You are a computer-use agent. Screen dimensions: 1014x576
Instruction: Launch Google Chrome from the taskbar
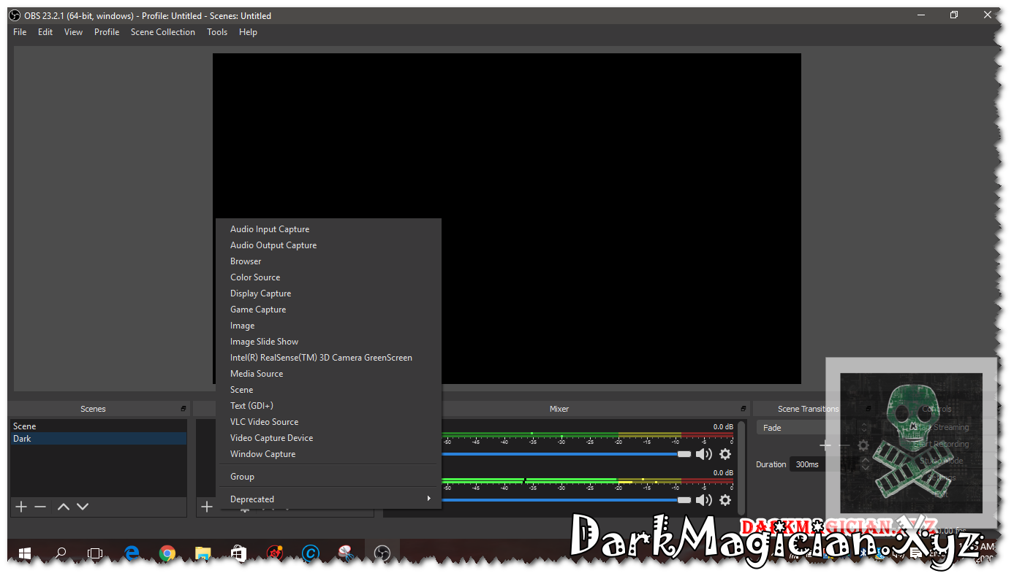pos(167,554)
